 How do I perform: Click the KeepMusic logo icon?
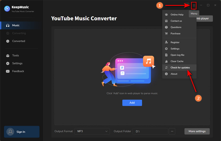click(x=7, y=9)
